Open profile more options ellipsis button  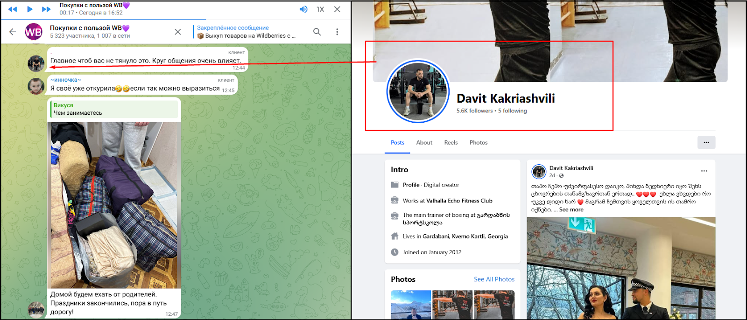coord(706,143)
